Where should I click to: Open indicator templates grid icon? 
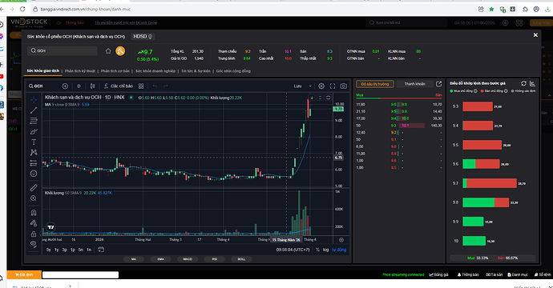pos(141,86)
